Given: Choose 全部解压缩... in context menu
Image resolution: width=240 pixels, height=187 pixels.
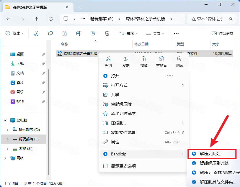Looking at the screenshot, I should point(144,104).
